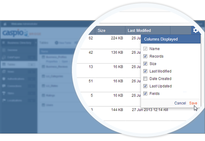Click the 144 KB size cell
The width and height of the screenshot is (205, 141).
[x=117, y=110]
